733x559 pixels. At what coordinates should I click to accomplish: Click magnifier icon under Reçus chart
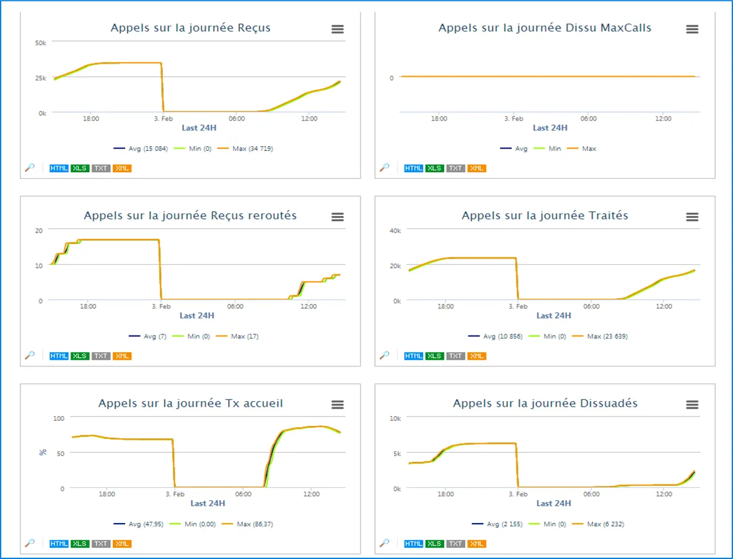pyautogui.click(x=29, y=168)
